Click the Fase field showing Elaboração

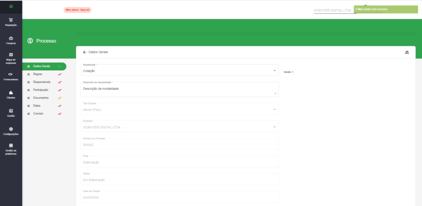coord(180,162)
